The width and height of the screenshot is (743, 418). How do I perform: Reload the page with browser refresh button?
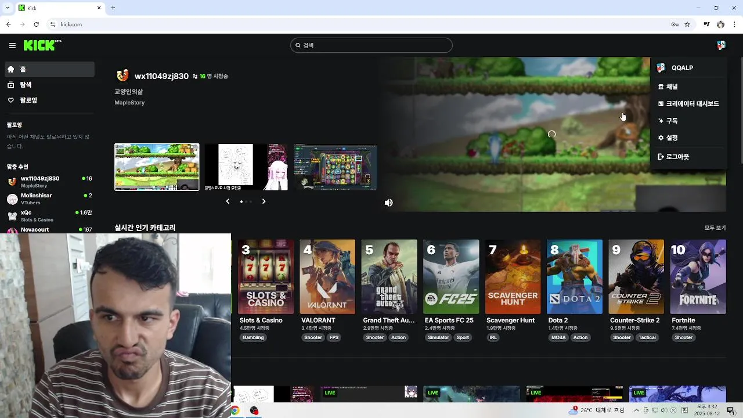click(x=36, y=24)
